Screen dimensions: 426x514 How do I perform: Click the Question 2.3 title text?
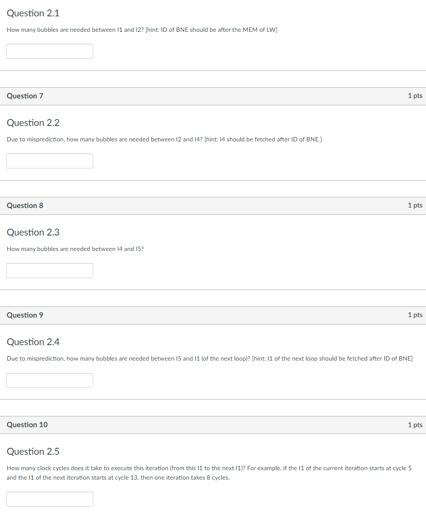[x=33, y=233]
